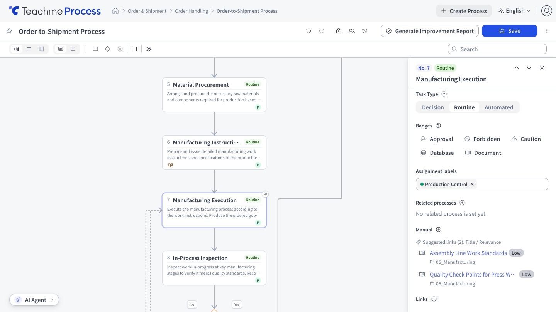This screenshot has height=312, width=556.
Task: Show detailed card display
Action: coord(61,49)
